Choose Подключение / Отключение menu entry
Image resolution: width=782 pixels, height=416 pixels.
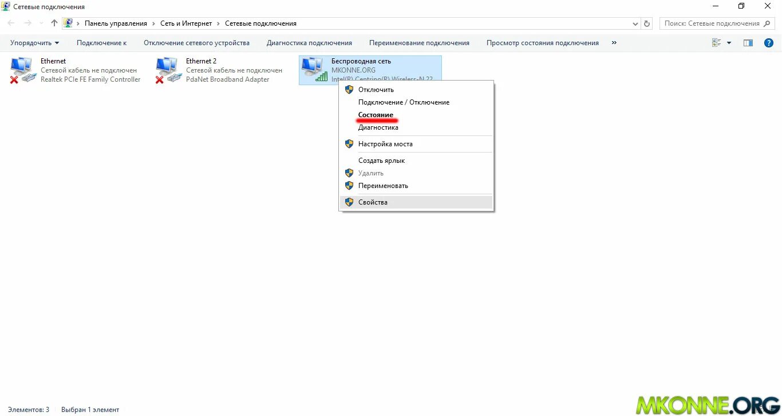pyautogui.click(x=416, y=102)
